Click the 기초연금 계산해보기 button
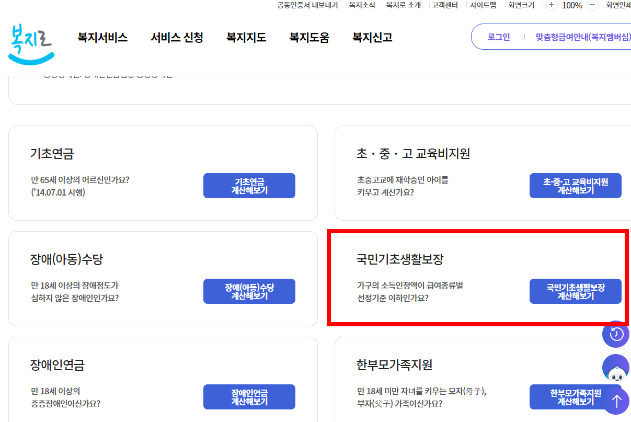 pyautogui.click(x=249, y=185)
